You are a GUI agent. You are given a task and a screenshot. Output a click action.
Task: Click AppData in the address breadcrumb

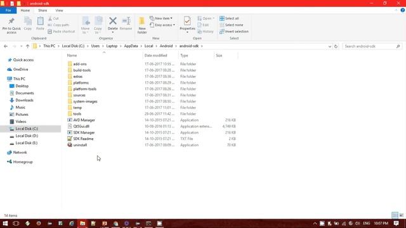[131, 46]
